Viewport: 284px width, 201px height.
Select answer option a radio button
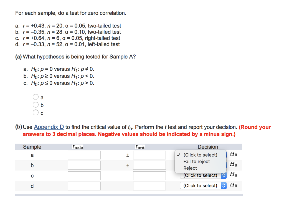click(35, 97)
